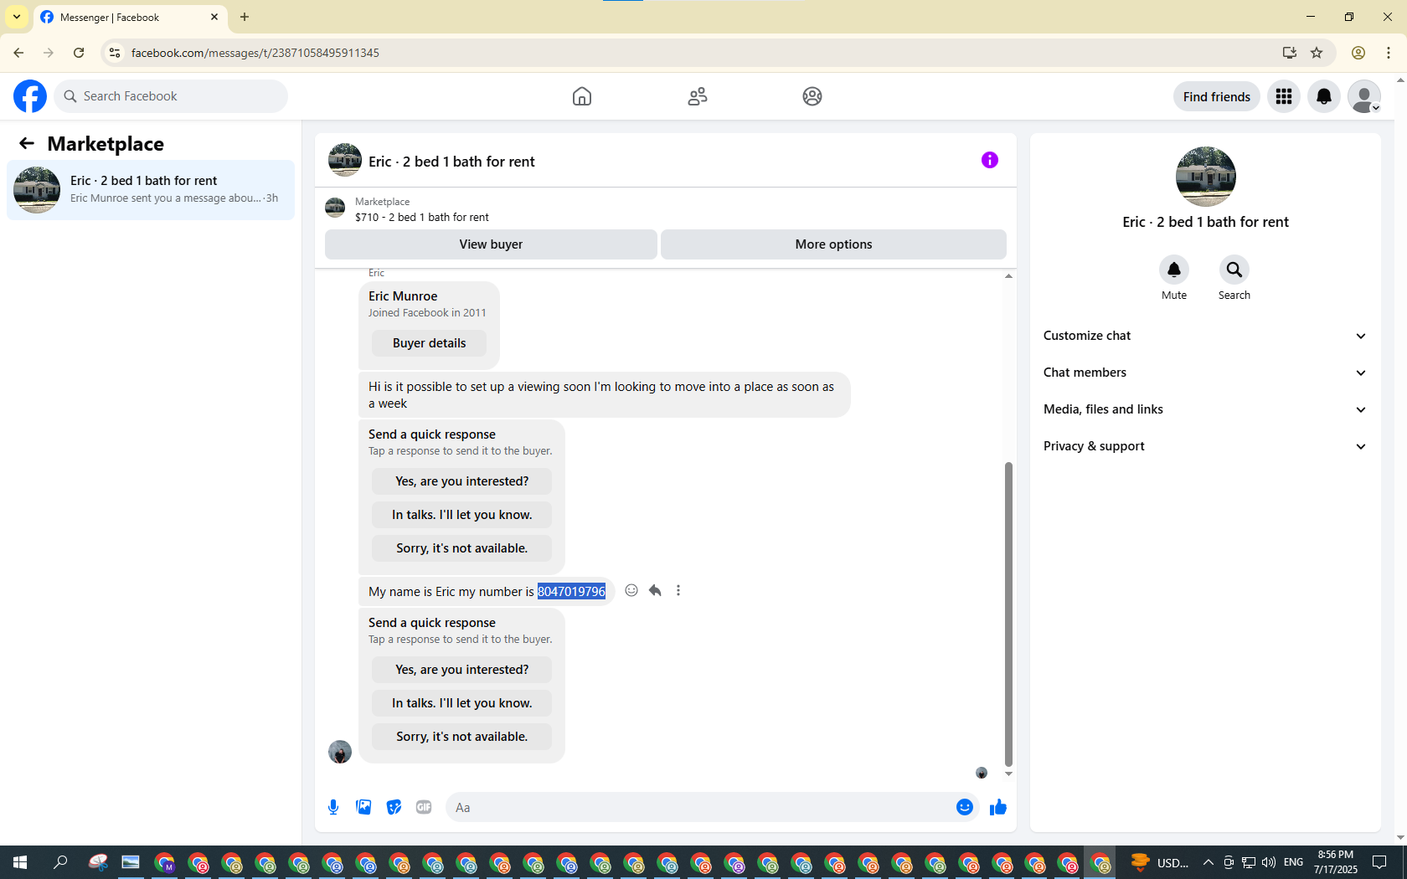Open the Friends icon in top navigation

698,96
